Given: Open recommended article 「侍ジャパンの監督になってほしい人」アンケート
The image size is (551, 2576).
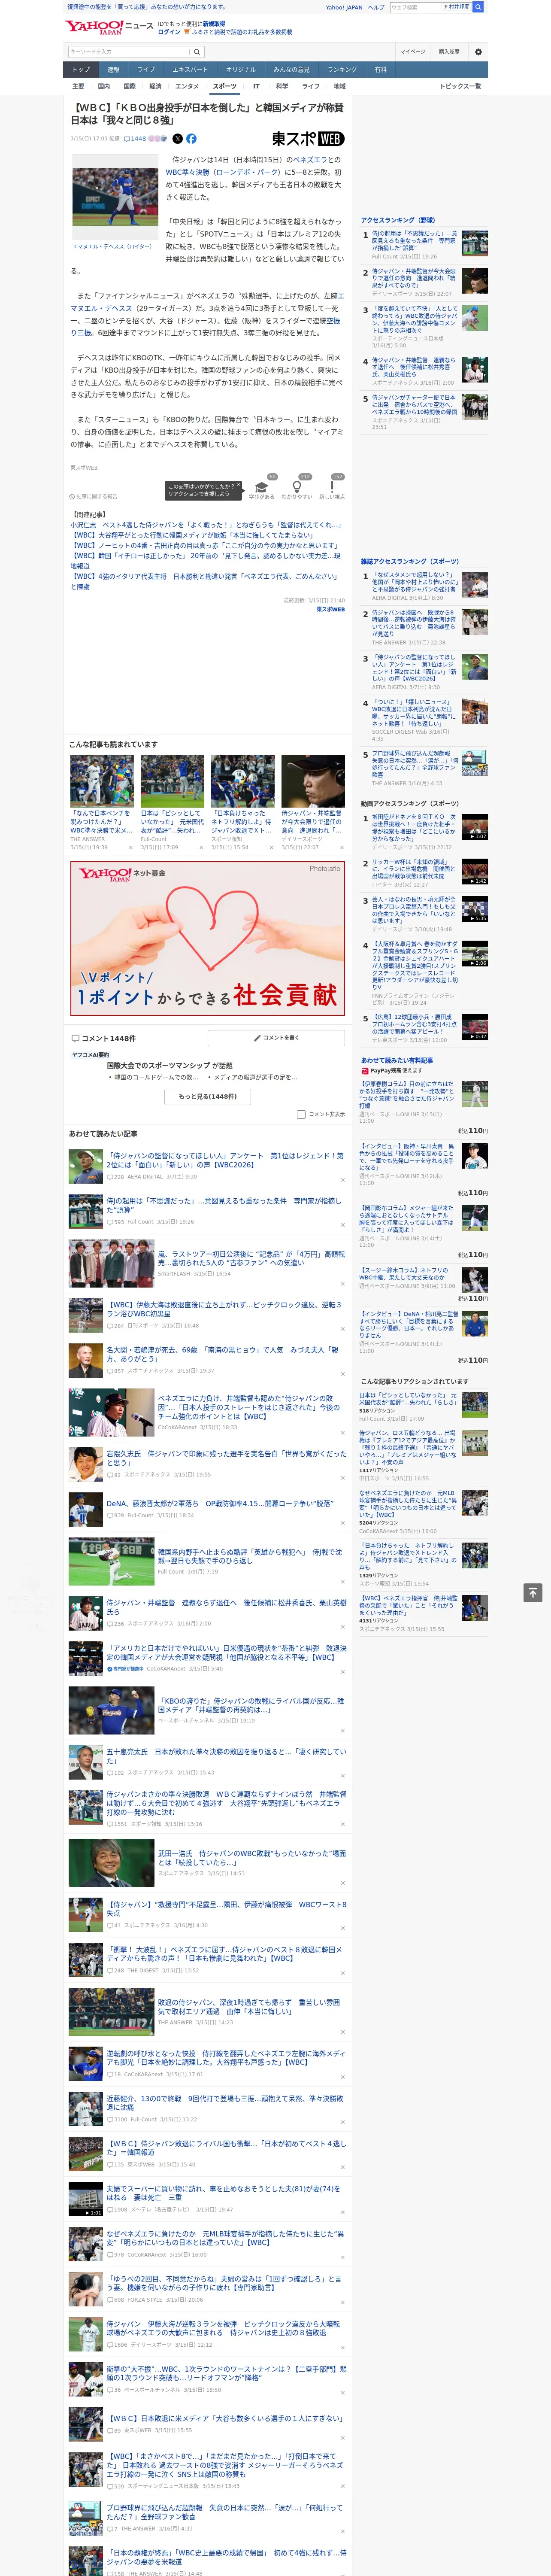Looking at the screenshot, I should [224, 1160].
